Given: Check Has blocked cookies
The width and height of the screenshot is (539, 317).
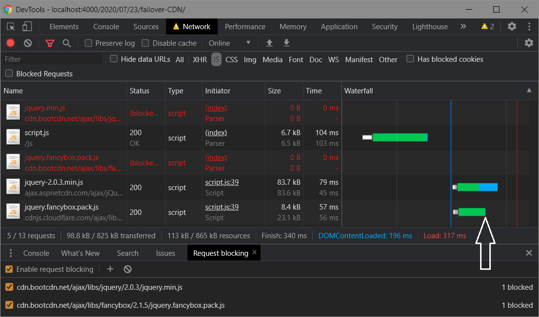Looking at the screenshot, I should click(410, 59).
